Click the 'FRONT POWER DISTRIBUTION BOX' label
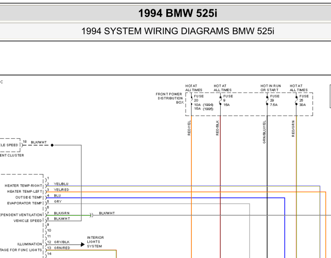This screenshot has width=331, height=258. point(170,98)
